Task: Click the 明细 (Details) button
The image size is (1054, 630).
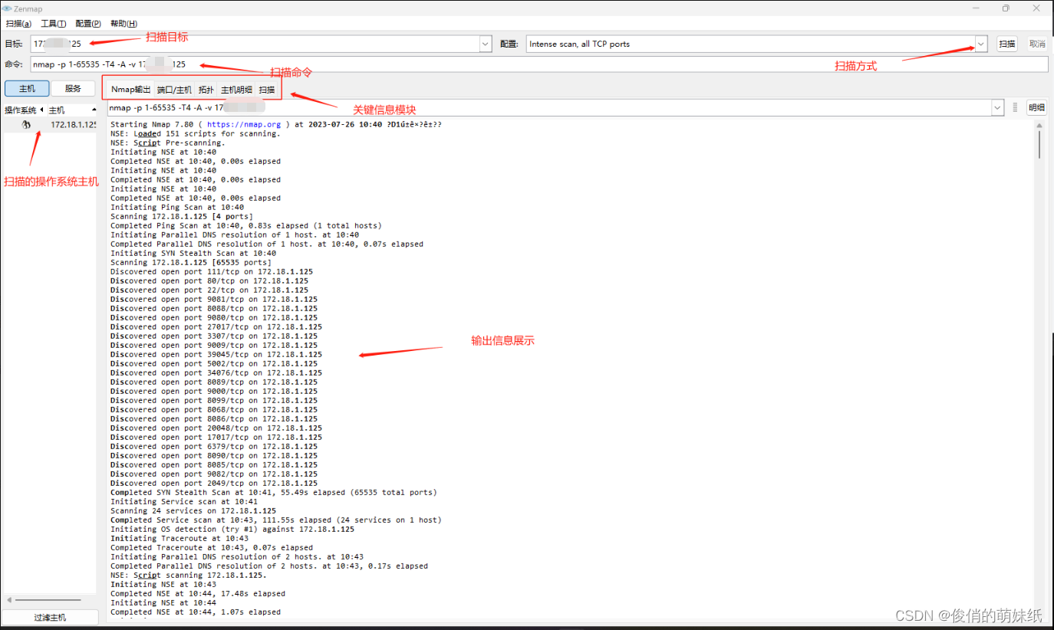Action: [1037, 108]
